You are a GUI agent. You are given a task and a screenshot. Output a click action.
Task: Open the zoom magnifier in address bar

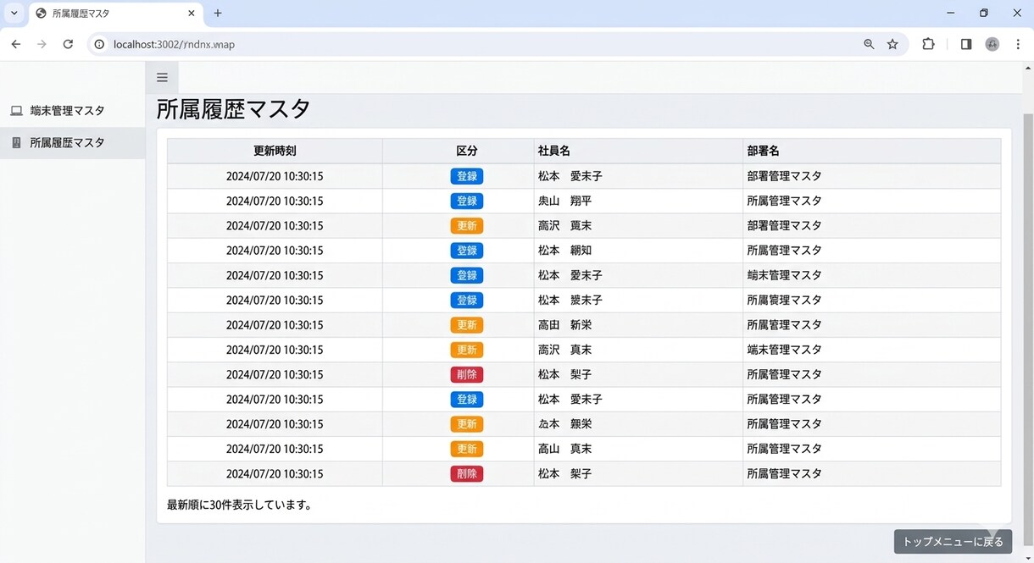click(869, 44)
